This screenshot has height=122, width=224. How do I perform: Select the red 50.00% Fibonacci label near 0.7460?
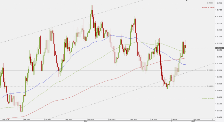coord(208,8)
